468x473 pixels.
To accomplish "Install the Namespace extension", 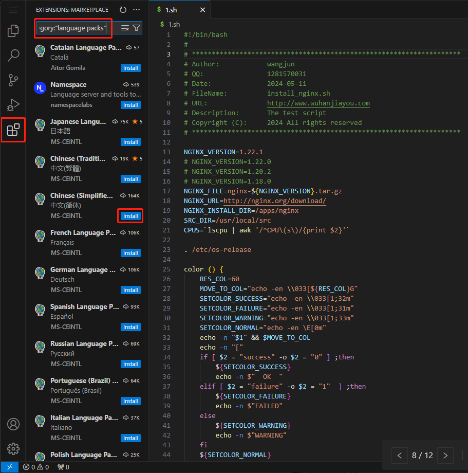I will click(130, 105).
